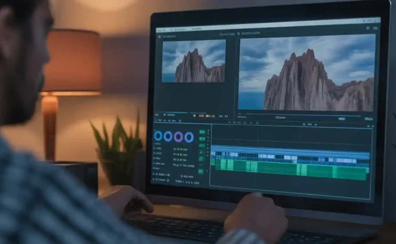Click the magnifier search icon above the program monitor
This screenshot has width=396, height=244.
point(238,34)
